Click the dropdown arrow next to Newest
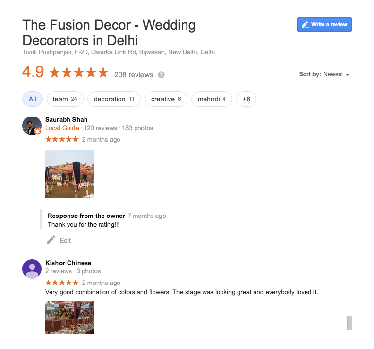 (347, 75)
